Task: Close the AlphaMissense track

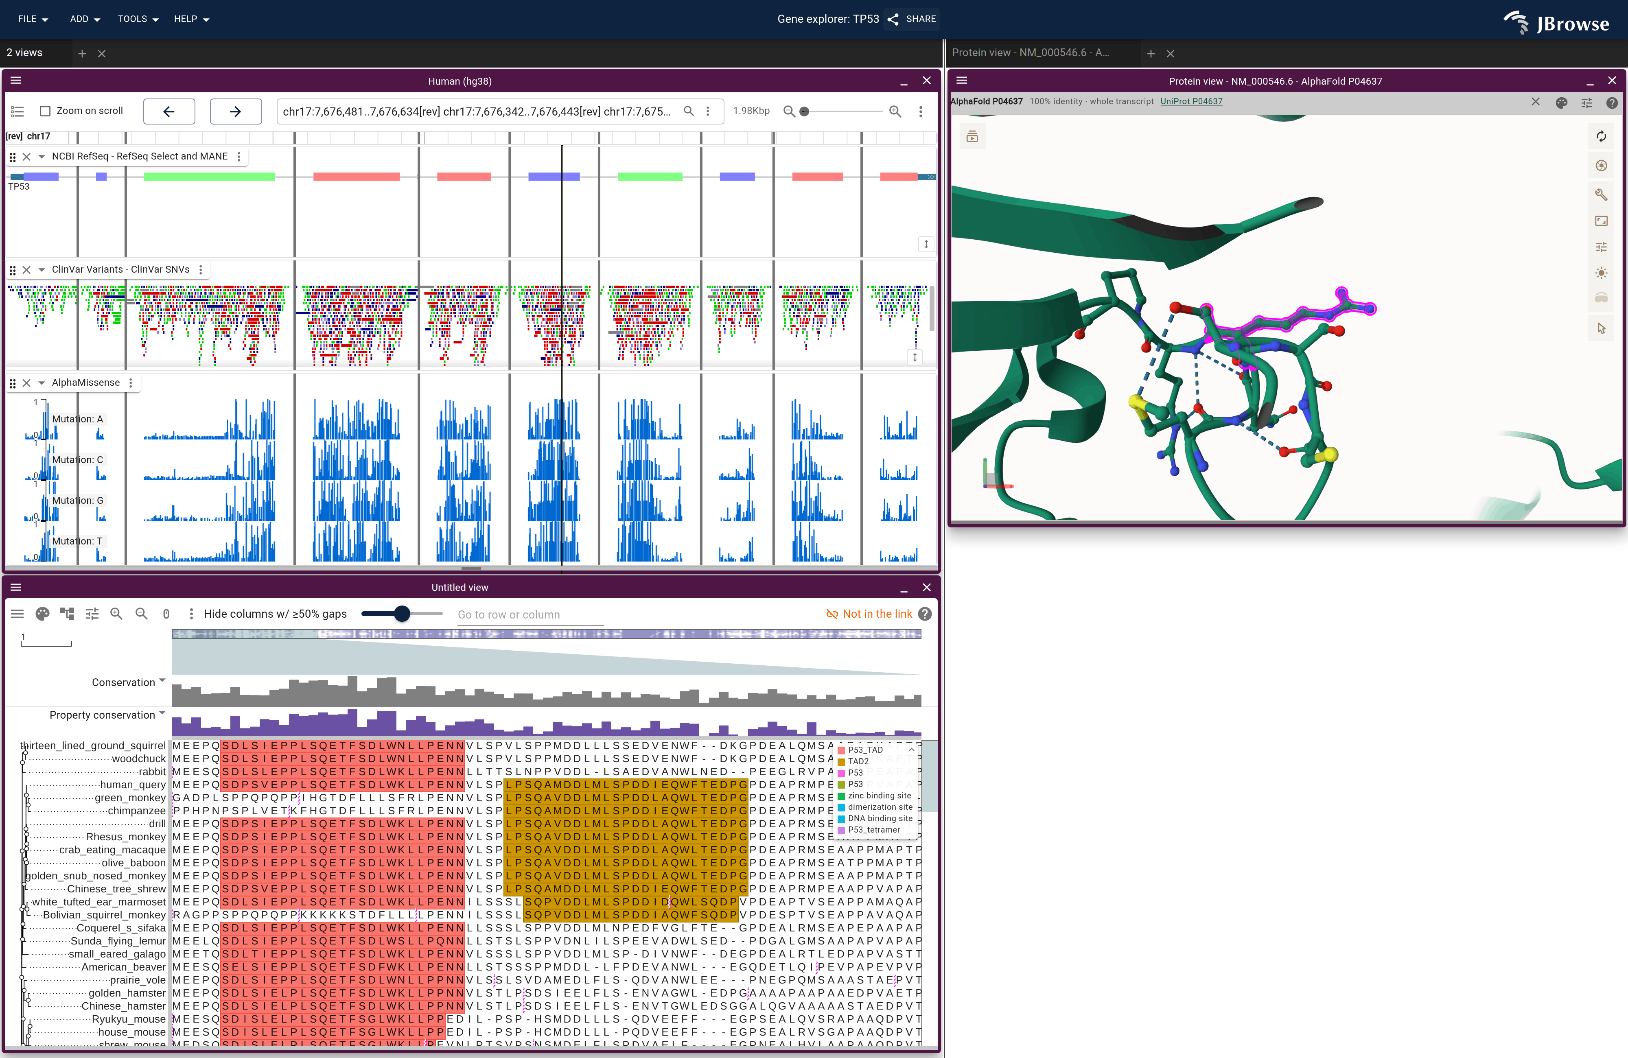Action: click(27, 383)
